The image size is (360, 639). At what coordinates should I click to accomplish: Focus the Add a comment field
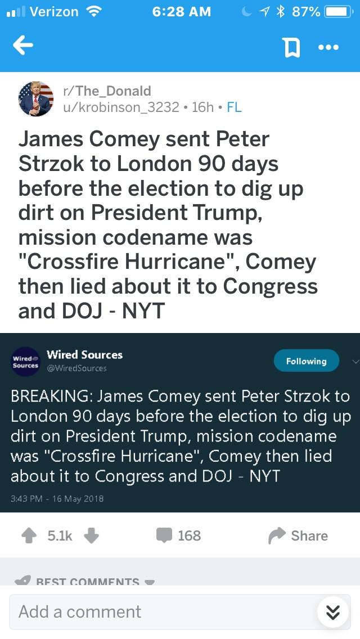click(163, 611)
